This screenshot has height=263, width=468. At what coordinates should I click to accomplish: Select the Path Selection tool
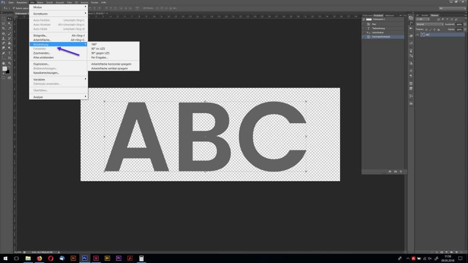coord(3,58)
